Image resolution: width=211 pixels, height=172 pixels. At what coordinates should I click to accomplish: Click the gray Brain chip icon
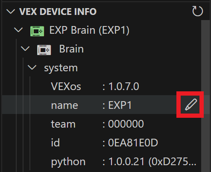44,50
